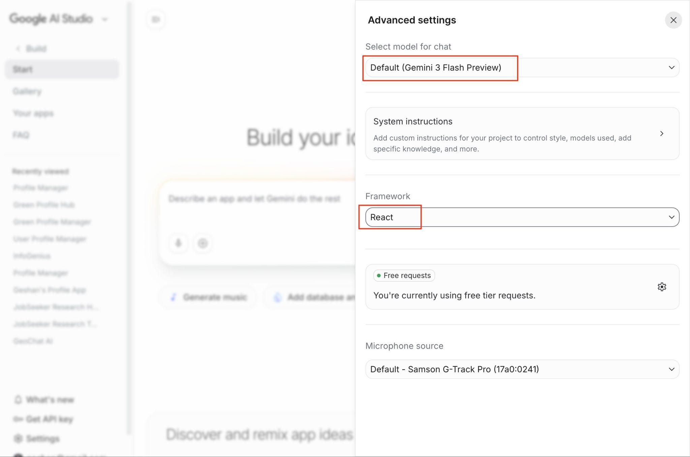Toggle the sidebar collapse icon
This screenshot has height=457, width=690.
156,20
